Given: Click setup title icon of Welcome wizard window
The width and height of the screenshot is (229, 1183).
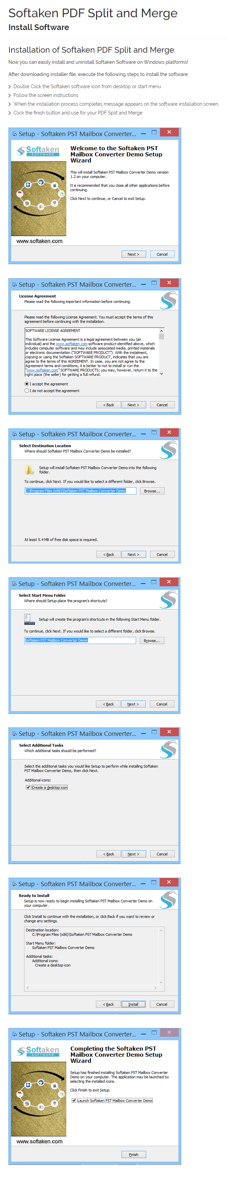Looking at the screenshot, I should [14, 134].
